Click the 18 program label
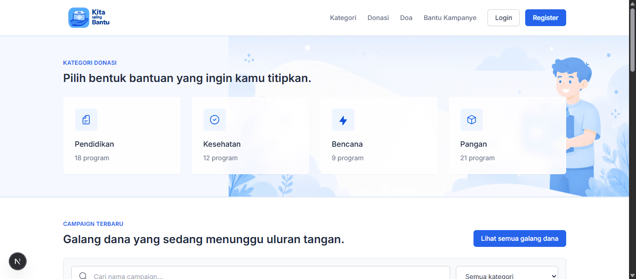Screen dimensions: 636x279 (92, 158)
